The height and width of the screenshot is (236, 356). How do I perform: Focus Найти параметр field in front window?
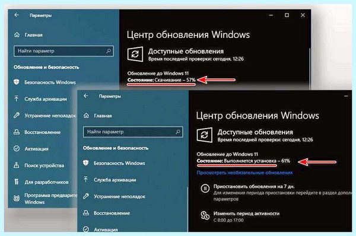[x=133, y=132]
